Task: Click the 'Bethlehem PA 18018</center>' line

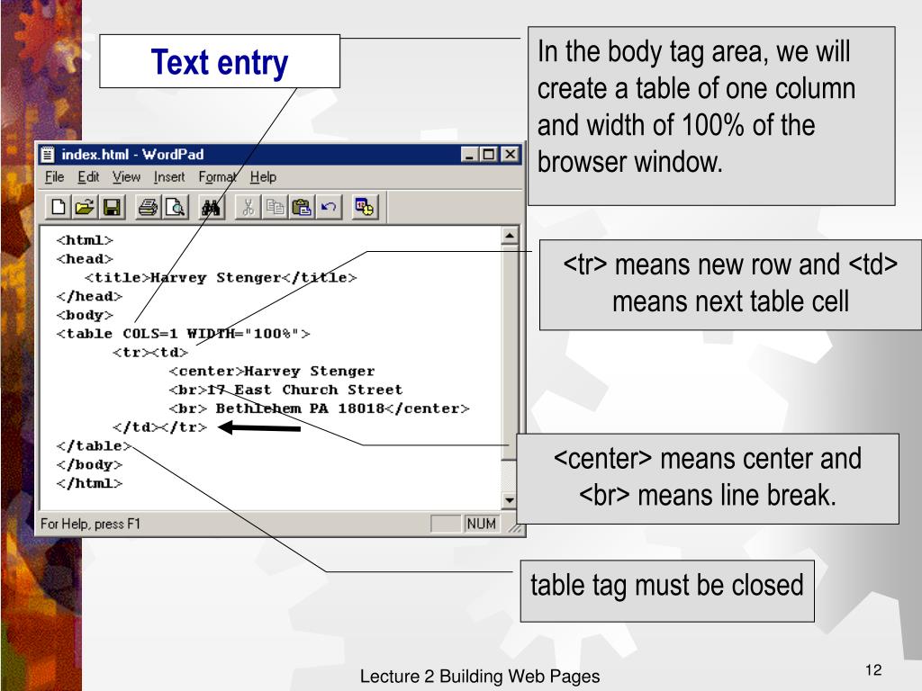Action: tap(320, 409)
